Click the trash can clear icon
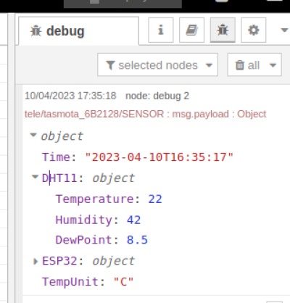290x303 pixels. pos(240,65)
